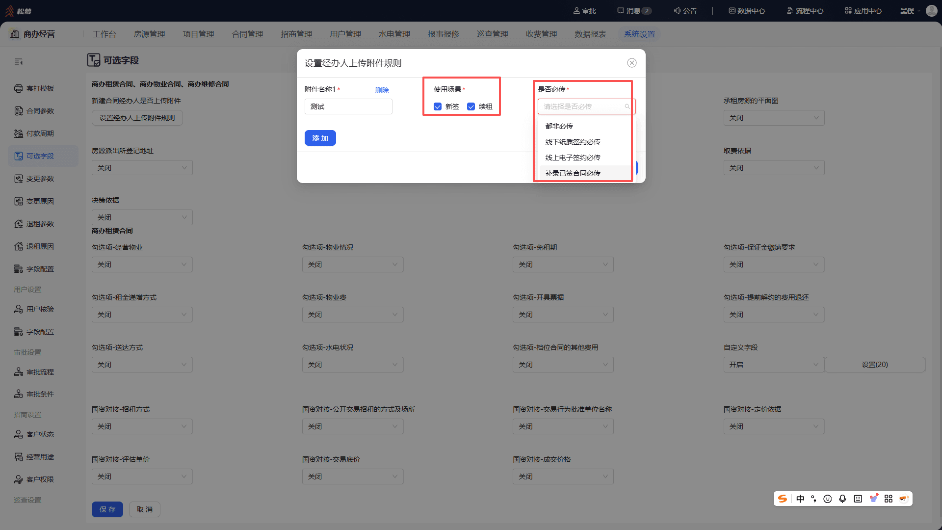Open 套打模板 sidebar icon
Image resolution: width=942 pixels, height=530 pixels.
click(x=19, y=88)
